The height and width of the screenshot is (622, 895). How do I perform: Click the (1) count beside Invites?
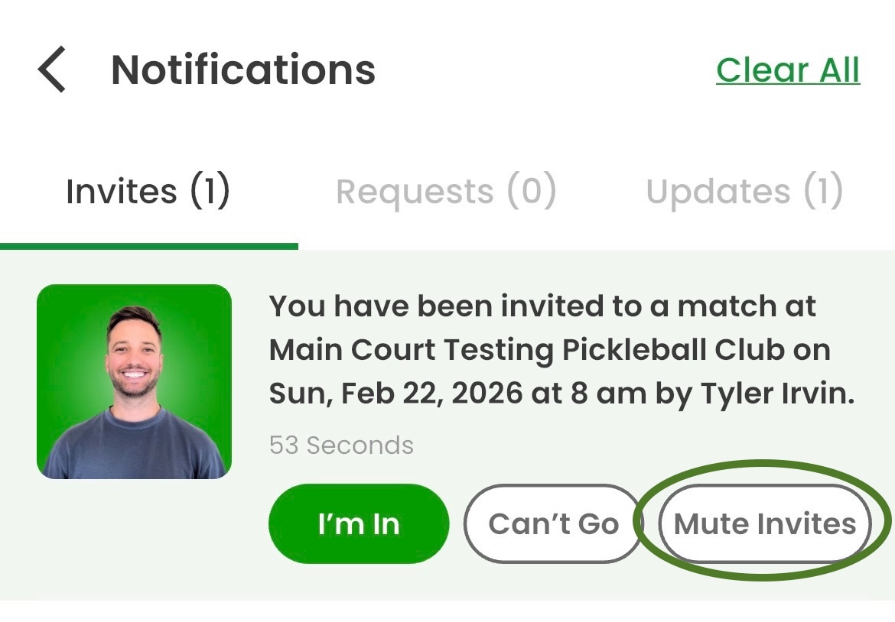pos(209,191)
